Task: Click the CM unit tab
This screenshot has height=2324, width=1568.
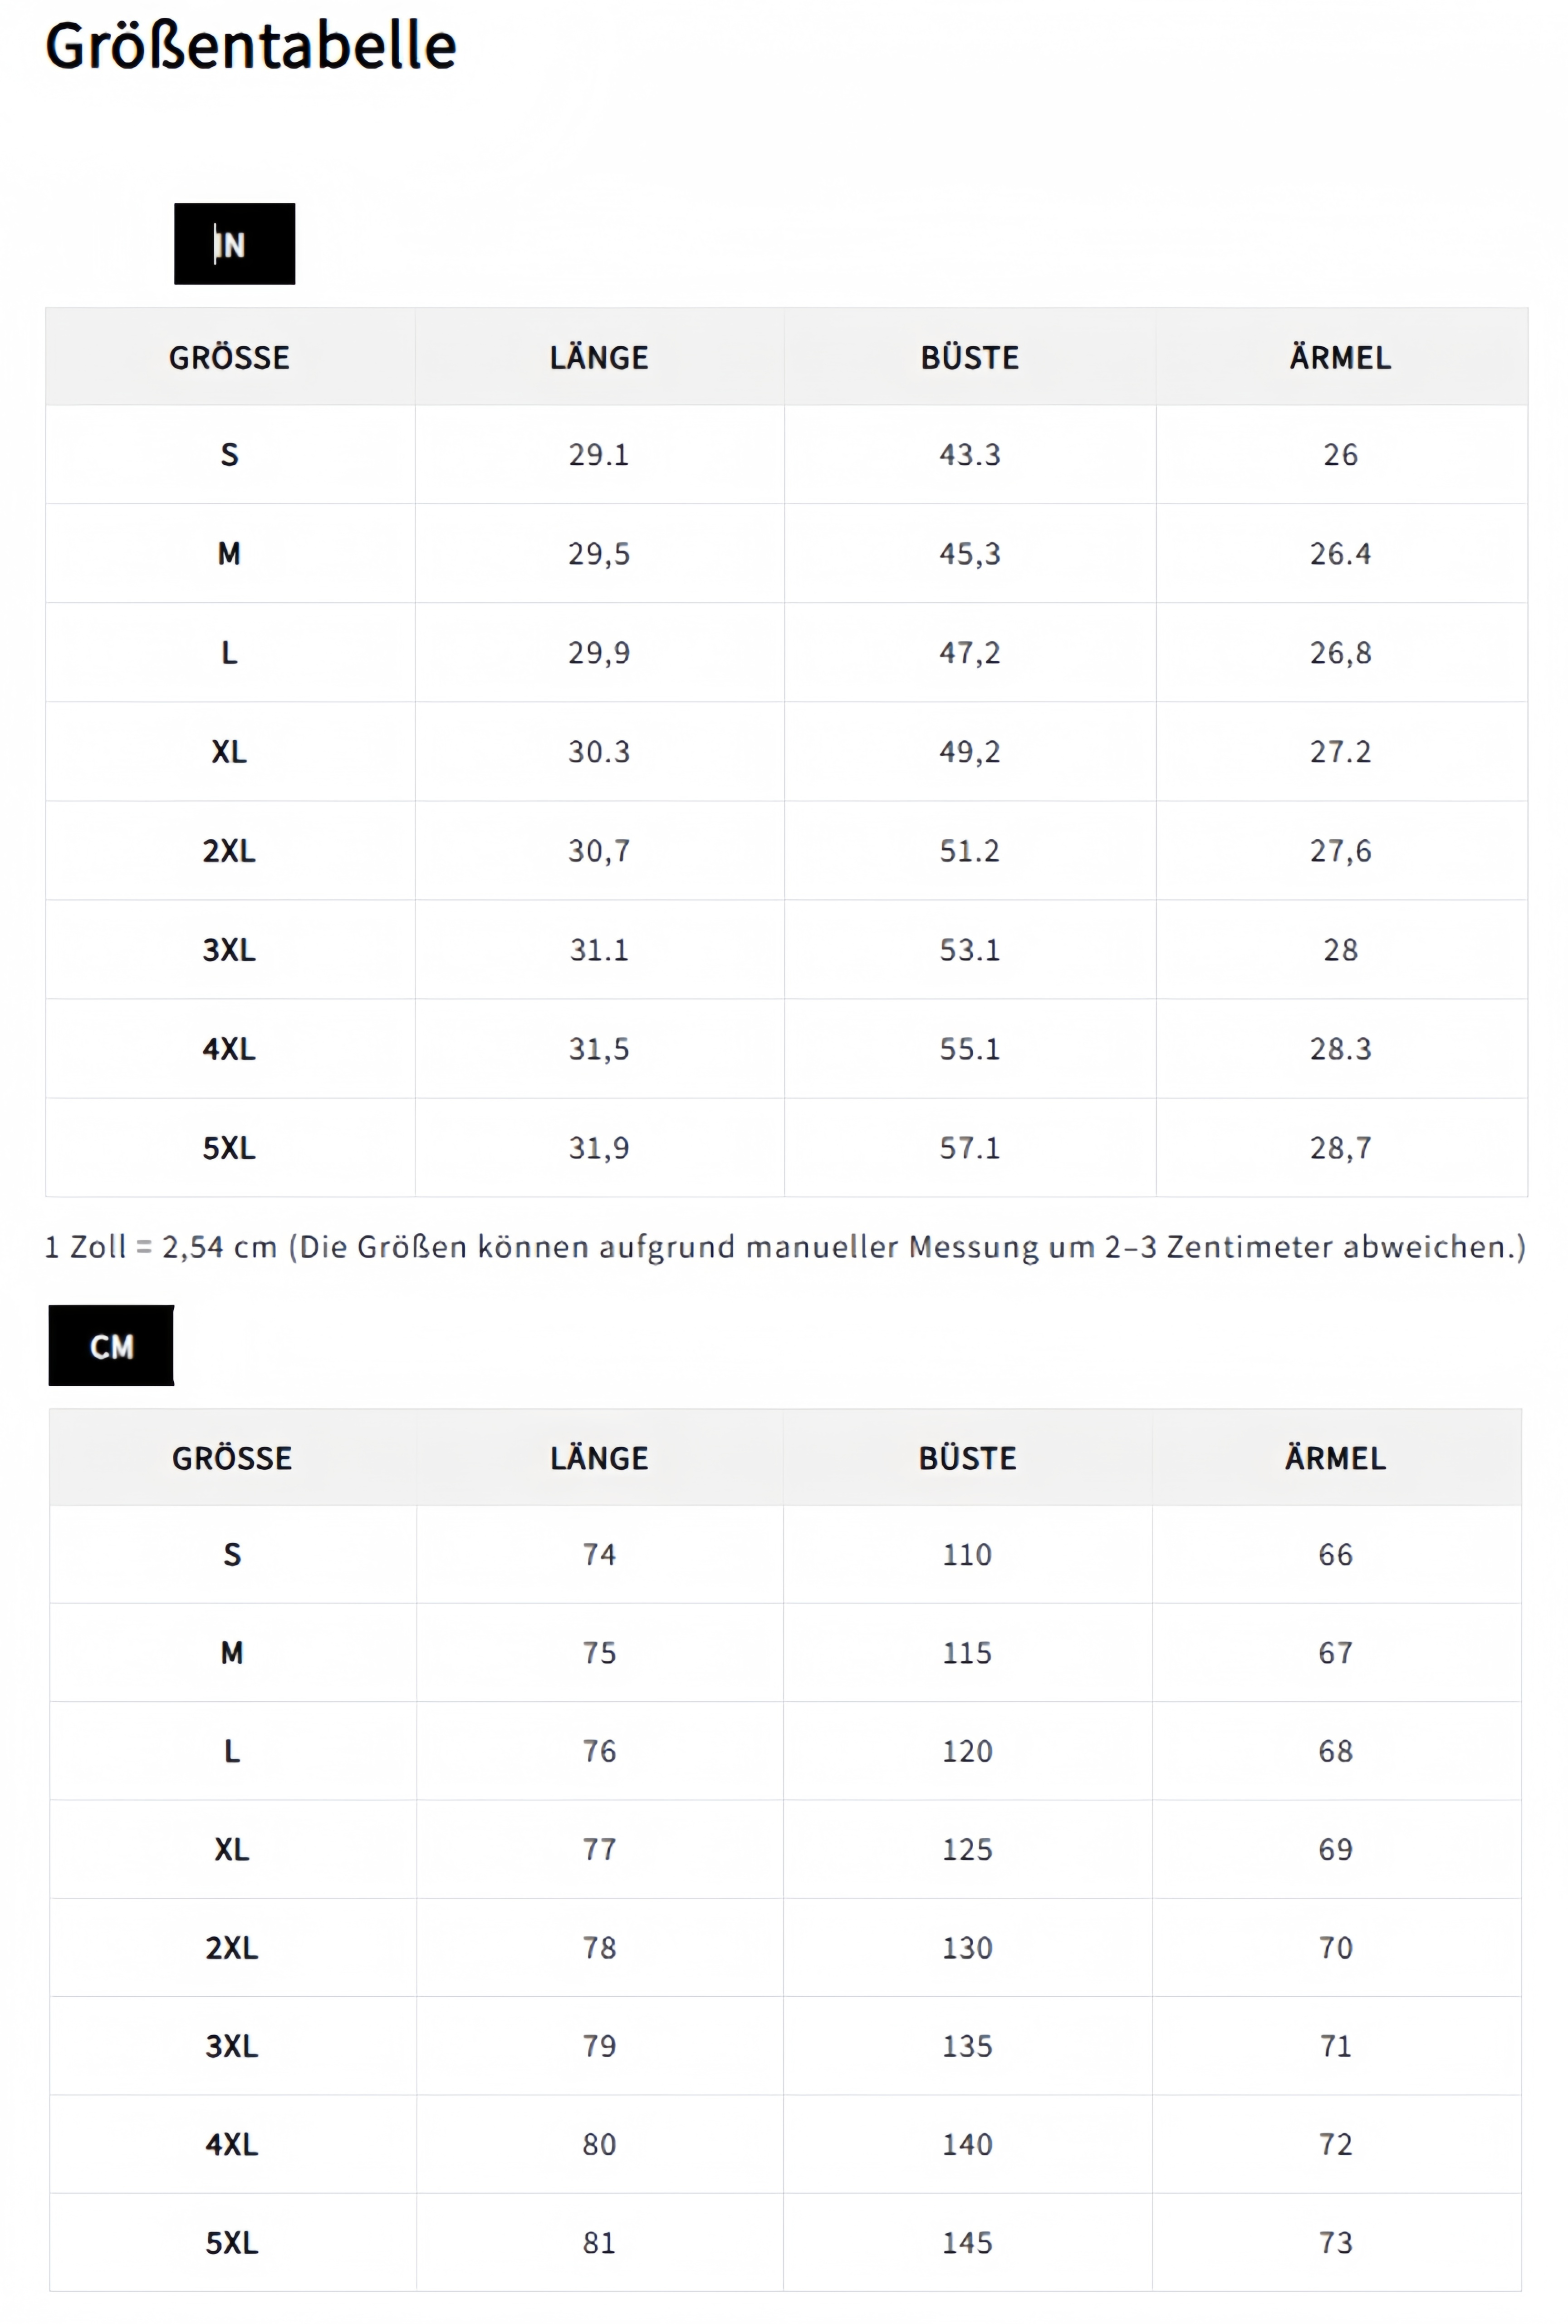Action: click(x=111, y=1346)
